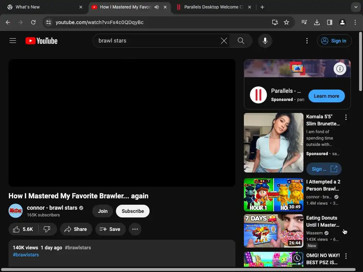Open more actions ellipsis under video

pos(135,229)
